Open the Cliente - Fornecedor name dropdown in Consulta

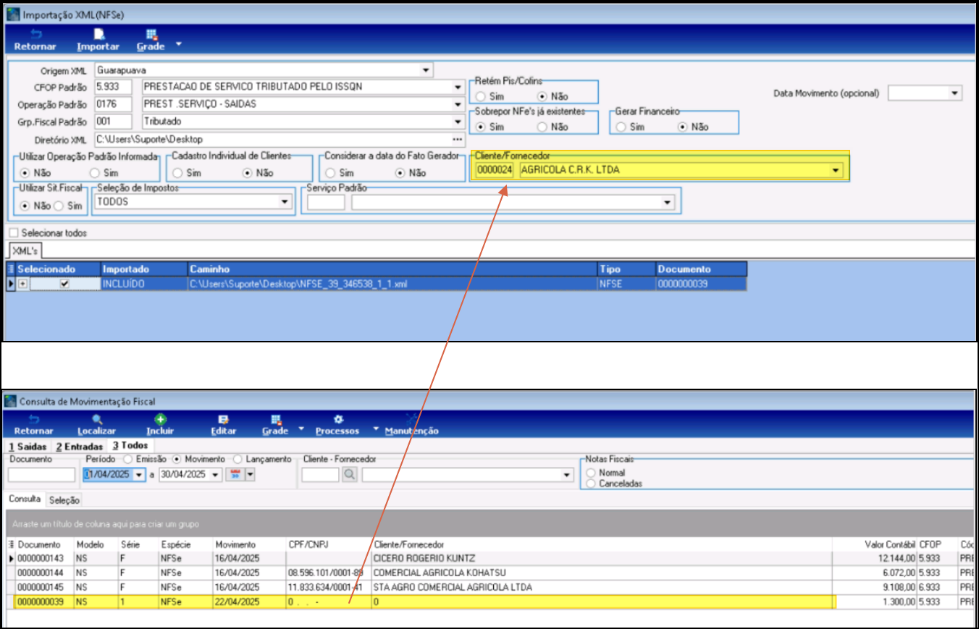click(x=566, y=475)
